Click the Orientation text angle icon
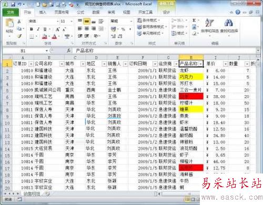Image resolution: width=263 pixels, height=205 pixels. point(96,36)
